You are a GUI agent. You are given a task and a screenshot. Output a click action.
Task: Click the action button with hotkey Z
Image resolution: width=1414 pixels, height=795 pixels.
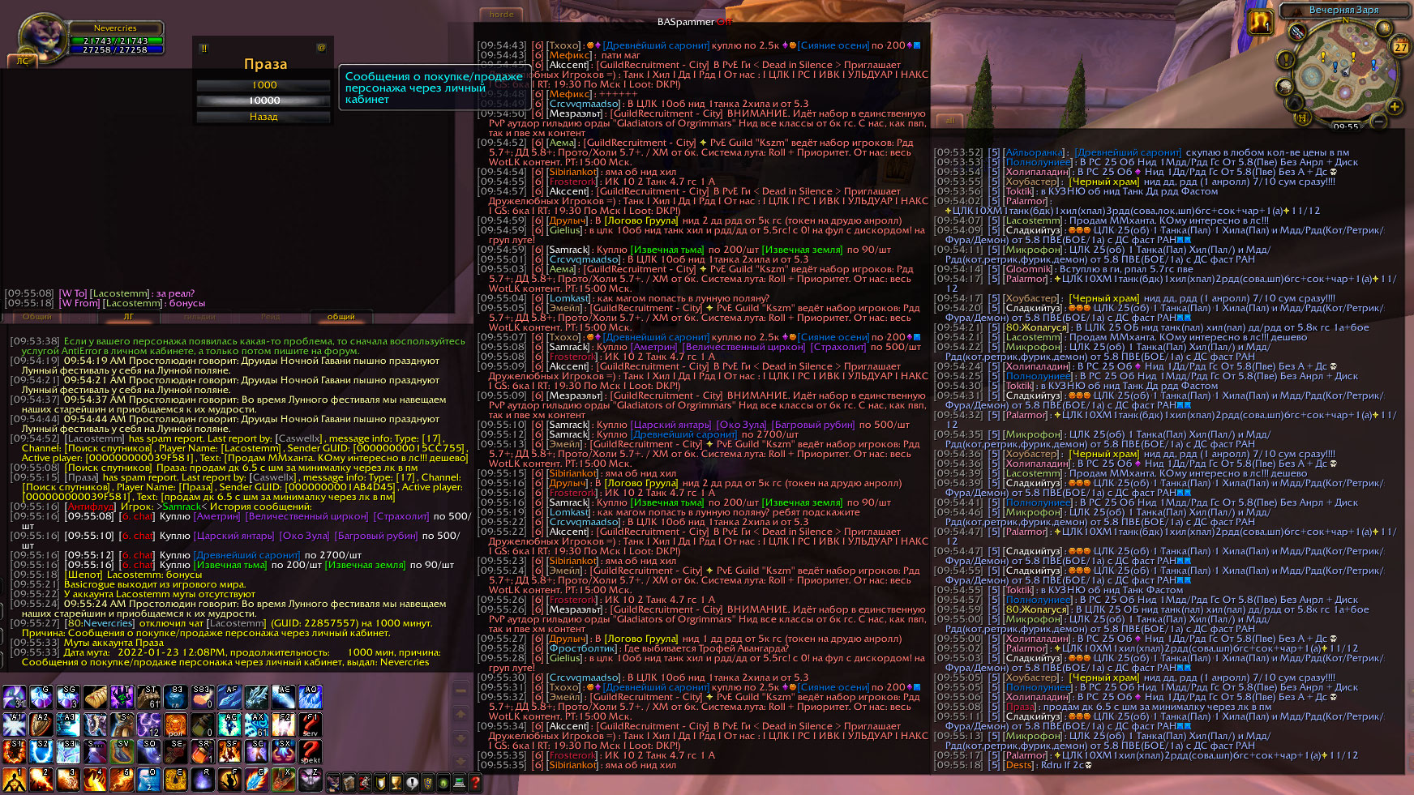coord(310,780)
